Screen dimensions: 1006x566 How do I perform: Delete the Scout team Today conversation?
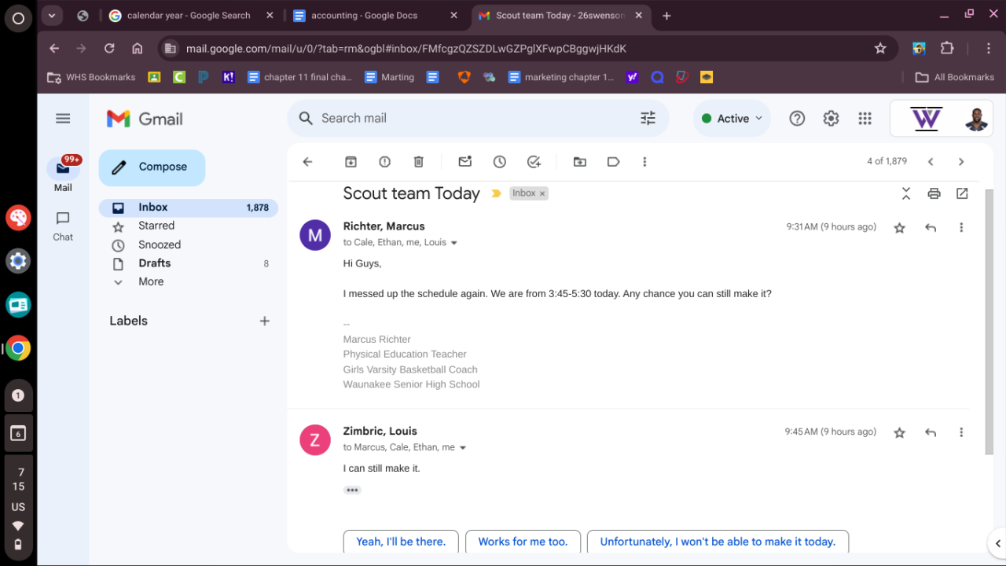418,162
